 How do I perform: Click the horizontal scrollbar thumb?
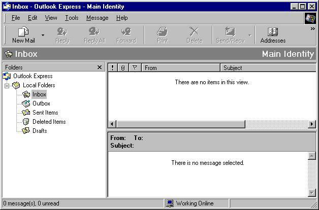click(180, 124)
